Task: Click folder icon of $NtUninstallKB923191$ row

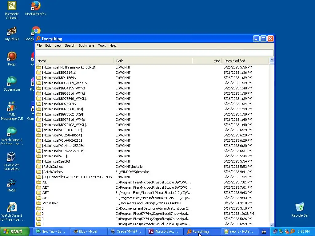Action: (38, 73)
